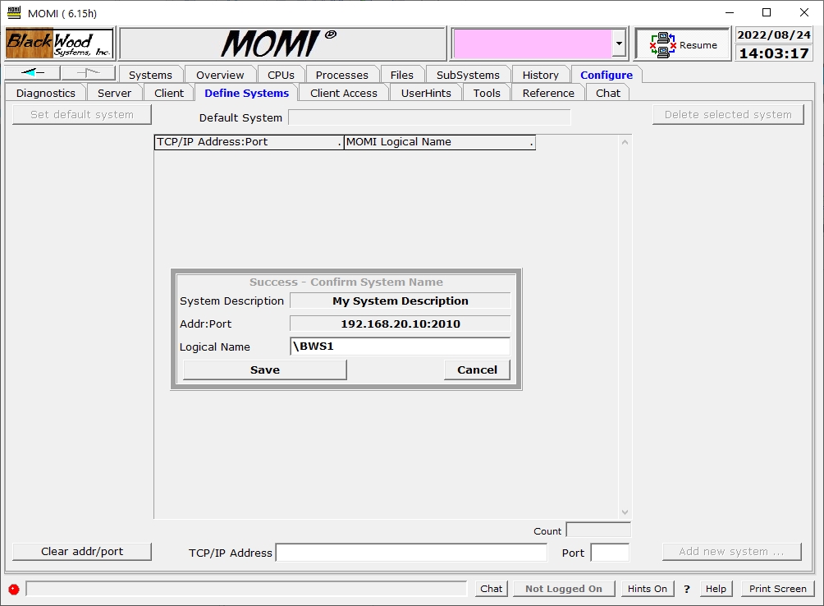The width and height of the screenshot is (824, 606).
Task: Open the Reference sub-tab
Action: click(548, 93)
